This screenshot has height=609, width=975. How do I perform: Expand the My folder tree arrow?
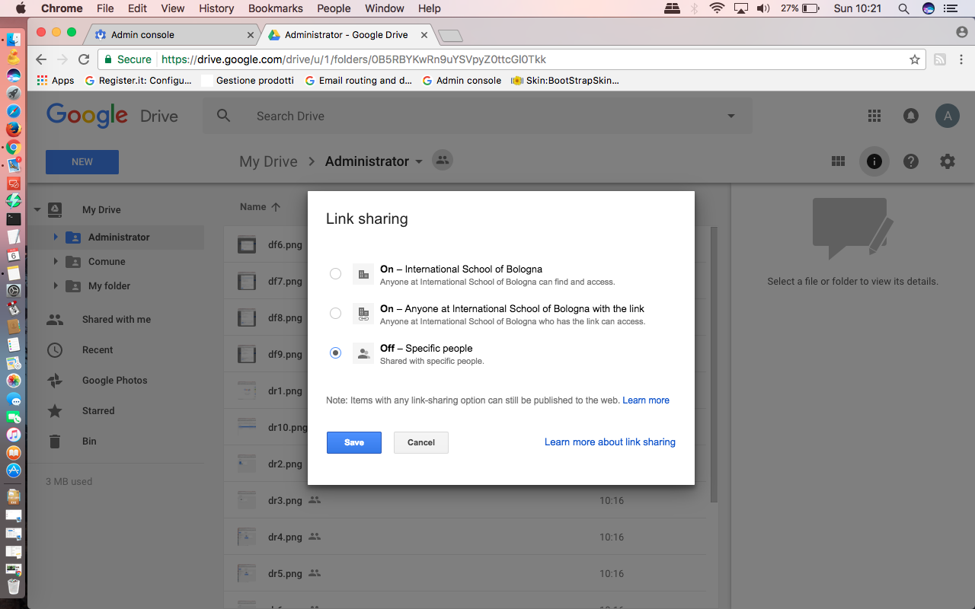(56, 285)
